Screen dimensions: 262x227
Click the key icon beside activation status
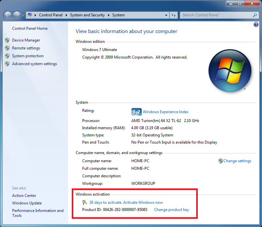point(85,202)
